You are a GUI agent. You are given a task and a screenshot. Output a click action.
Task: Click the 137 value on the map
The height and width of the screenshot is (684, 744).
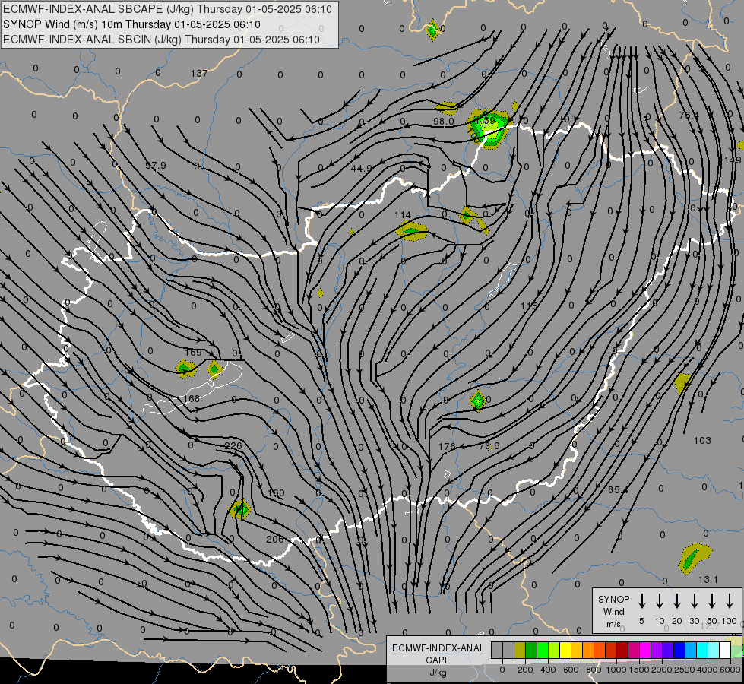(199, 73)
